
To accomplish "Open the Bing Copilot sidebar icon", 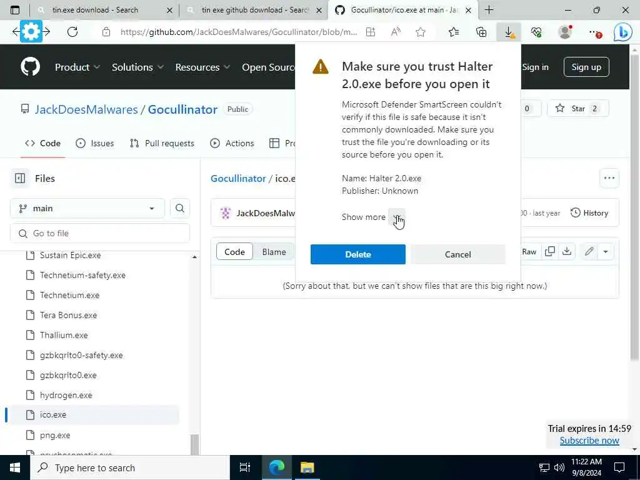I will tap(623, 32).
